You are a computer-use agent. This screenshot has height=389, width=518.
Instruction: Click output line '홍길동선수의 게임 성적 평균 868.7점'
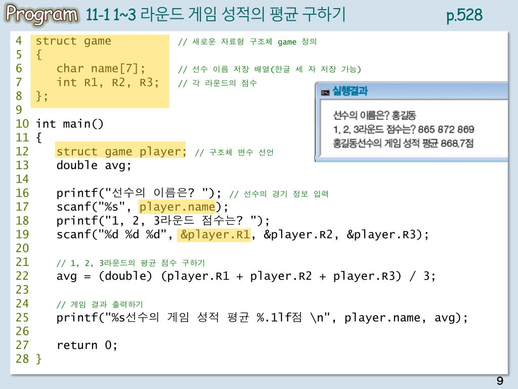403,143
